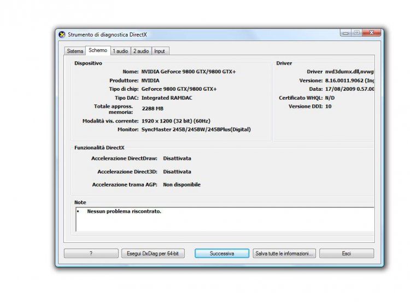Click device name 'NVIDIA GeForce 9800 GTX/9800 GTX+'
The image size is (410, 302).
pos(189,72)
